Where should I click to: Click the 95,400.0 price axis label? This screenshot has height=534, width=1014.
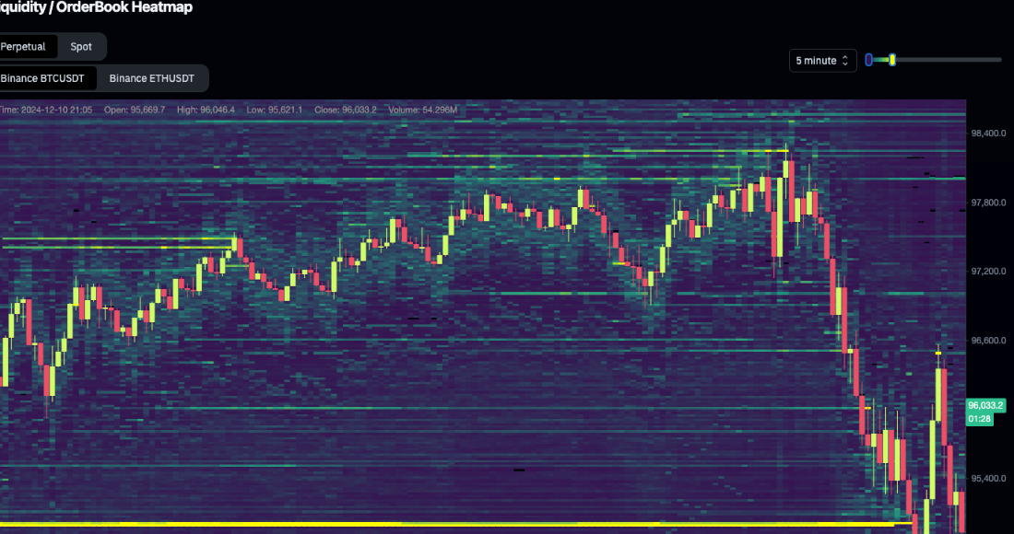[x=988, y=479]
